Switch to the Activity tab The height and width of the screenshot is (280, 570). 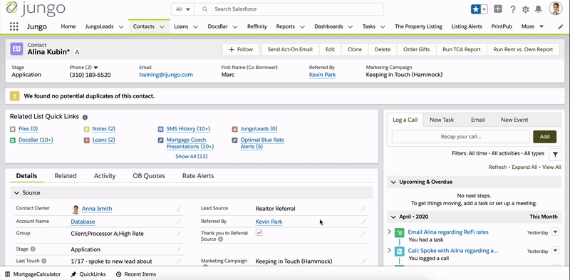pos(105,176)
